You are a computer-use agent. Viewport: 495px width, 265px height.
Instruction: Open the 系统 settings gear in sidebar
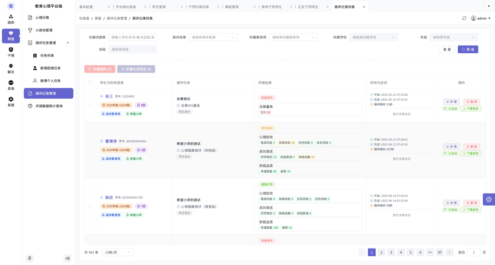(11, 101)
